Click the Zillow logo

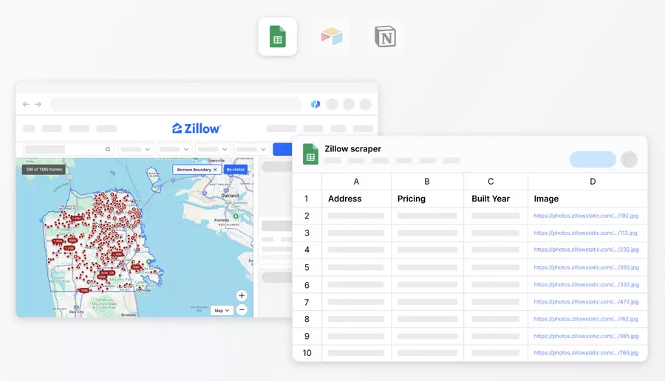pos(197,128)
